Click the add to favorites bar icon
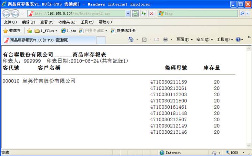 tap(30, 31)
